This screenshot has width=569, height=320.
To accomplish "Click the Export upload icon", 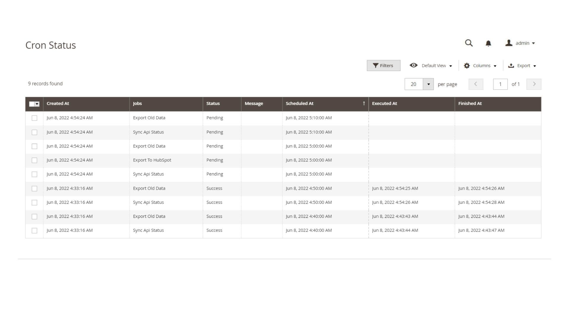I will click(x=511, y=66).
